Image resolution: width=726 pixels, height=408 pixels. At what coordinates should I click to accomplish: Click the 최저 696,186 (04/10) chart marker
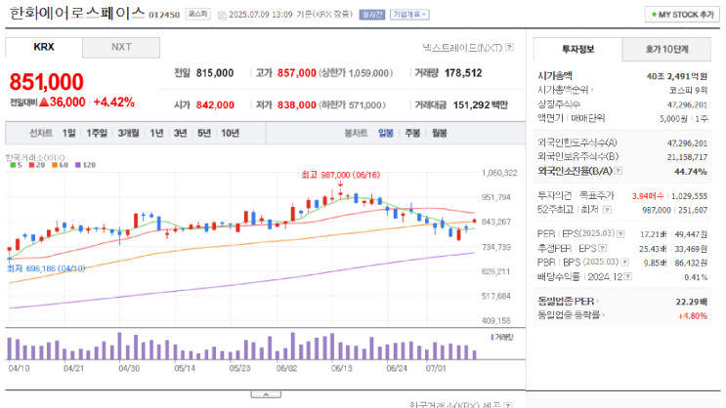click(46, 268)
